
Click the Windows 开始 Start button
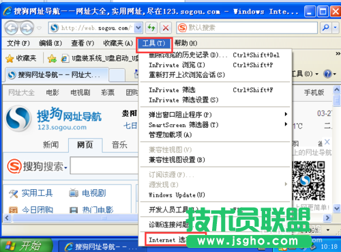[26, 245]
